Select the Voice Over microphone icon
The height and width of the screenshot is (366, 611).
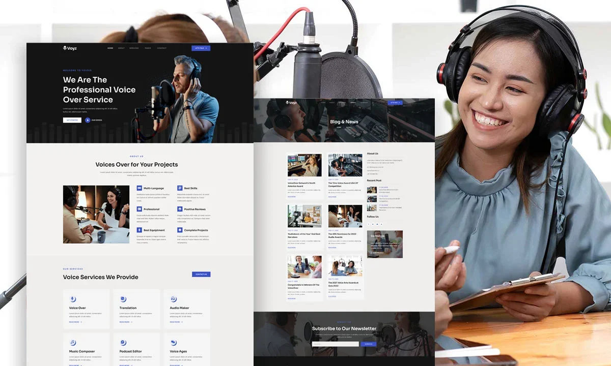(73, 299)
